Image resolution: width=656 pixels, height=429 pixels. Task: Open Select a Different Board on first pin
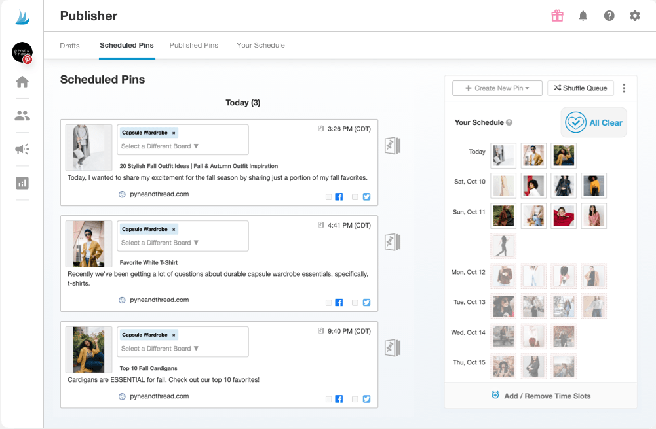coord(160,146)
